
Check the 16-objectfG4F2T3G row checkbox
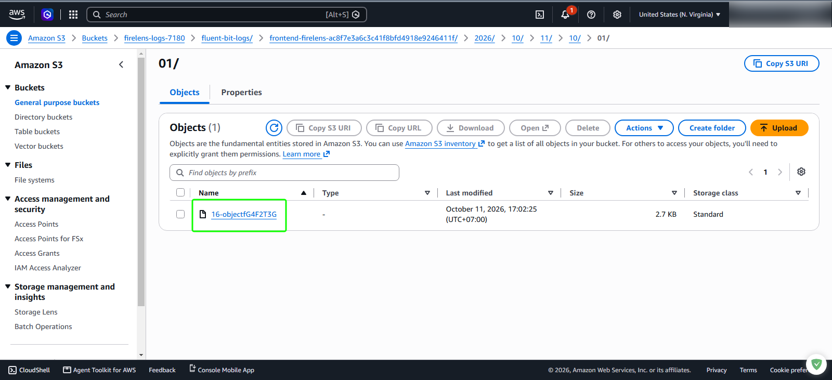(x=180, y=214)
